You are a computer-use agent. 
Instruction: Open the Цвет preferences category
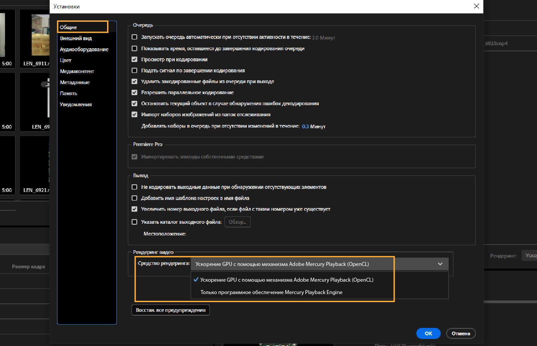click(x=66, y=60)
